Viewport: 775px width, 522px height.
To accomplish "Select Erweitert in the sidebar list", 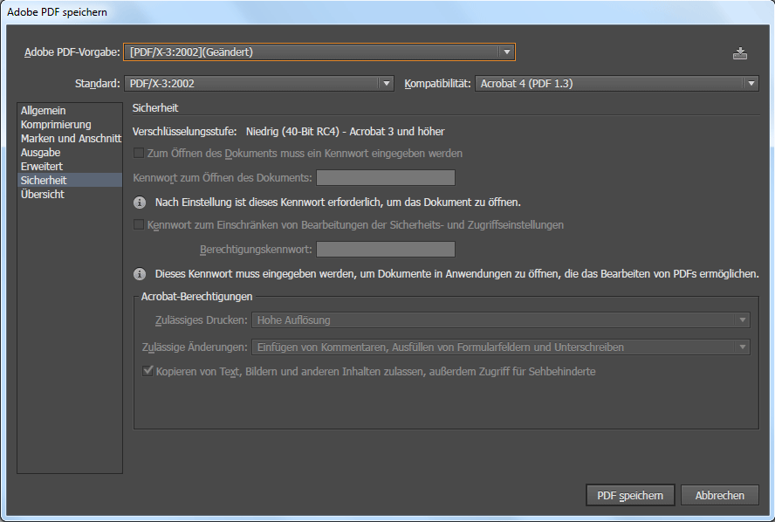I will click(42, 167).
